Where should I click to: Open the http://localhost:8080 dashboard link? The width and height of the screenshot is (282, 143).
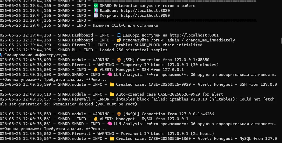pyautogui.click(x=145, y=11)
